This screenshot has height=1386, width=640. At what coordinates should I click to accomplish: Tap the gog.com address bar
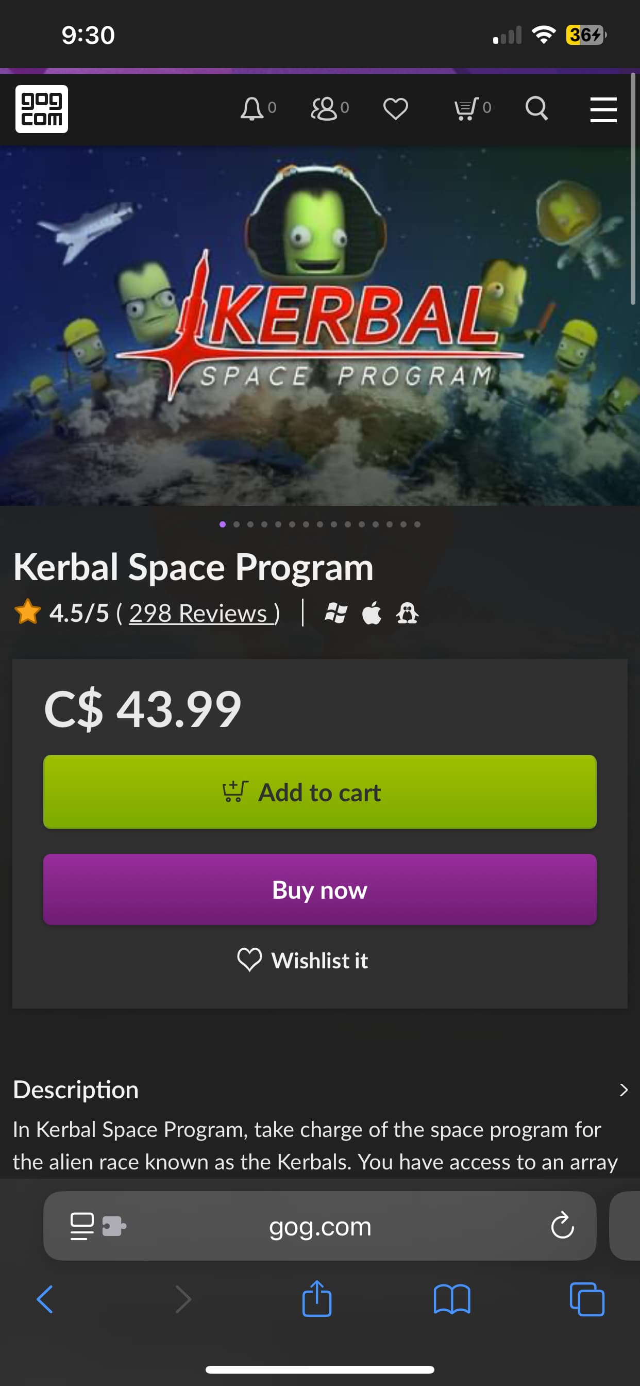coord(319,1226)
